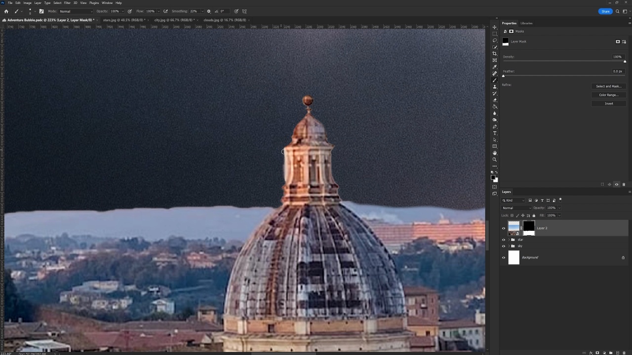Select the Zoom tool in toolbar
The width and height of the screenshot is (632, 355).
495,160
